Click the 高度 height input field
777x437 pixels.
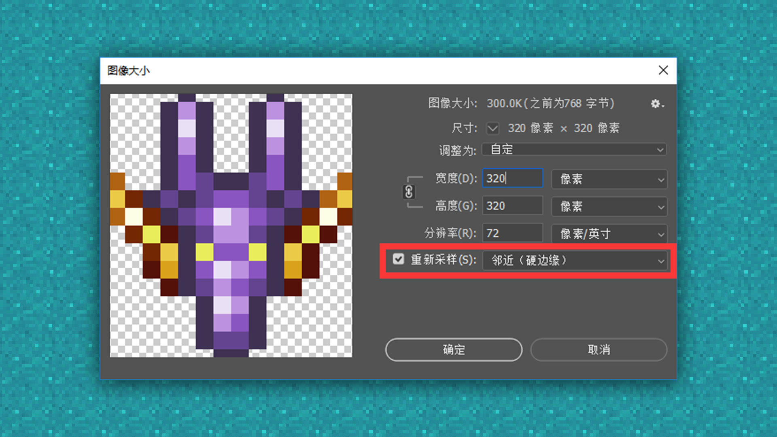click(x=512, y=206)
